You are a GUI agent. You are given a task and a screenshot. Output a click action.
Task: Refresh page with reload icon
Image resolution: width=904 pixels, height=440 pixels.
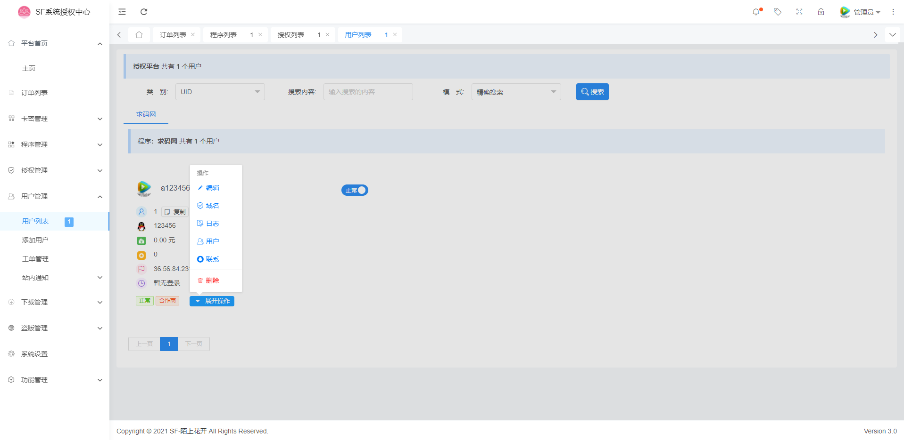(x=144, y=12)
